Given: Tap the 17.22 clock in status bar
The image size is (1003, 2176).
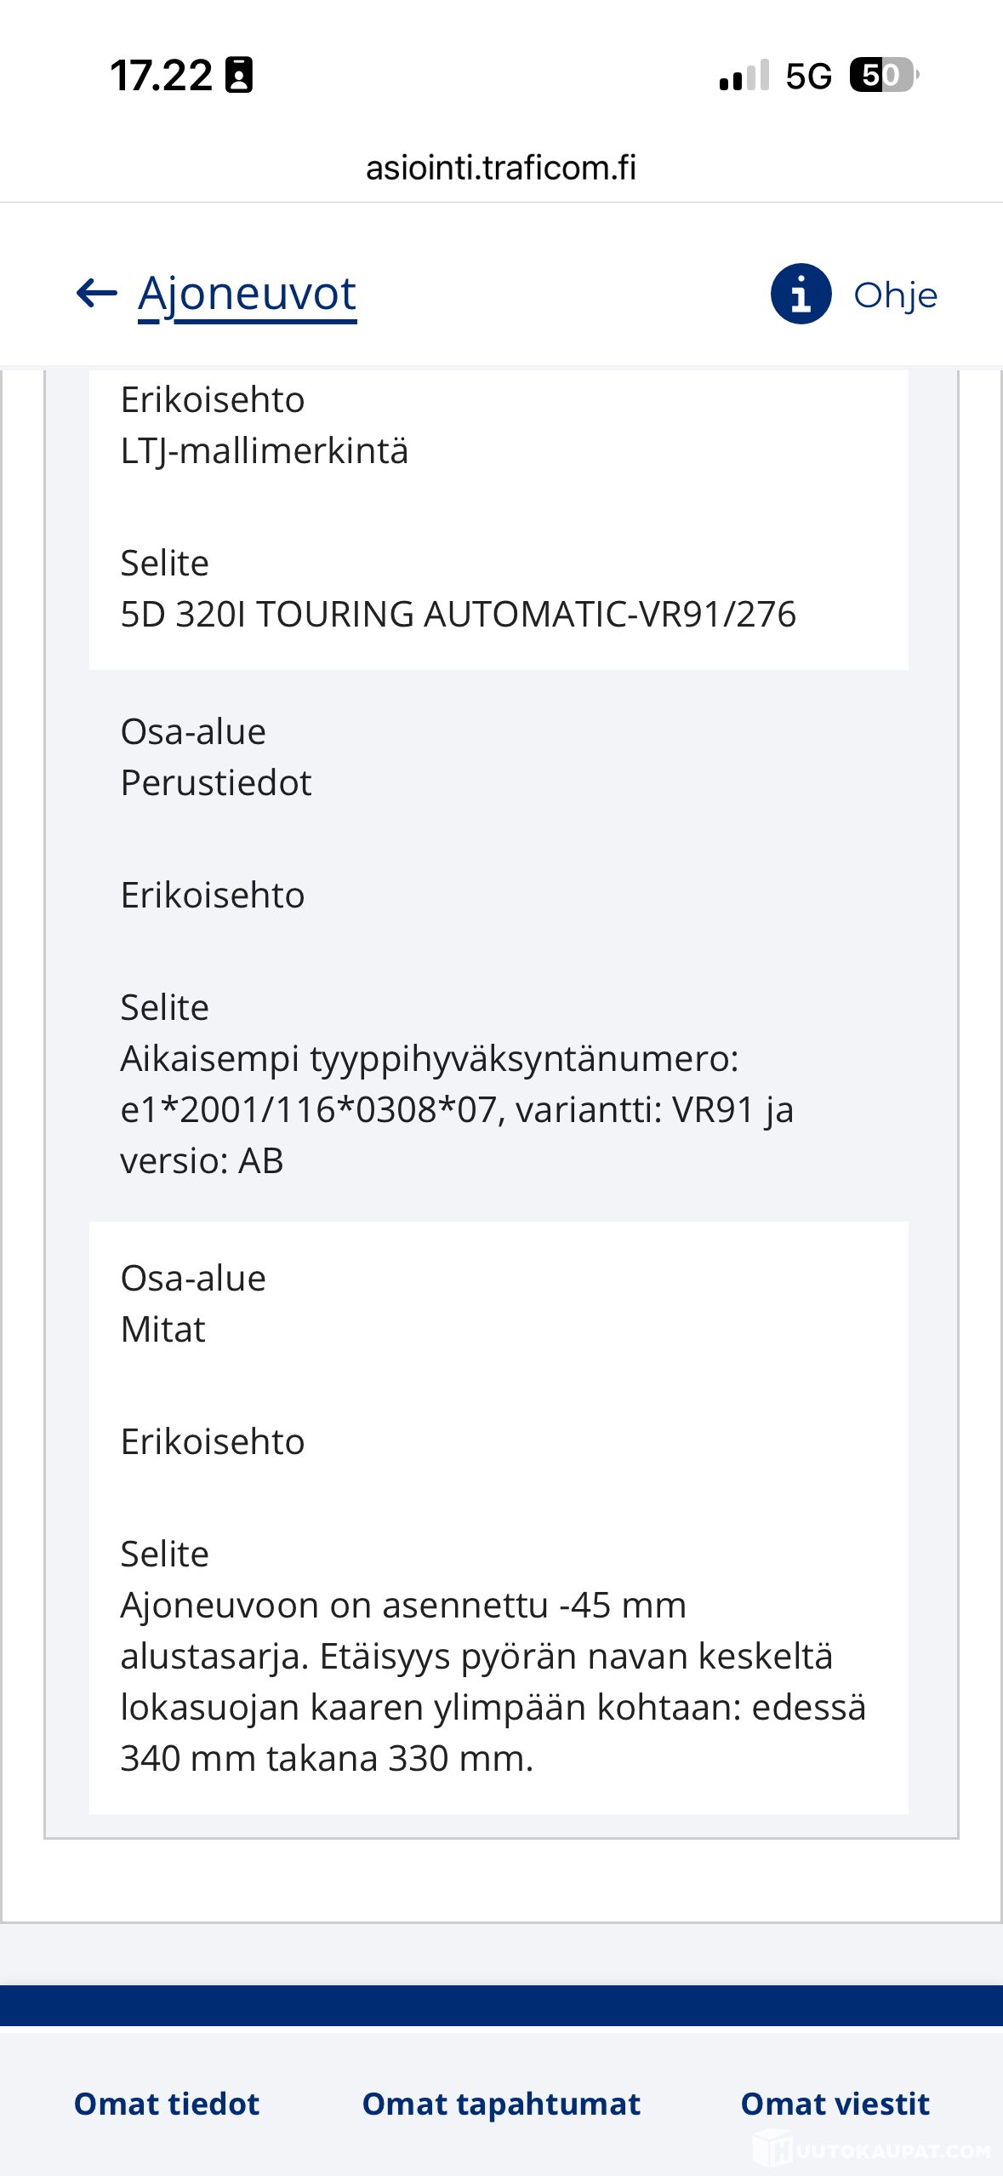Looking at the screenshot, I should pyautogui.click(x=161, y=76).
